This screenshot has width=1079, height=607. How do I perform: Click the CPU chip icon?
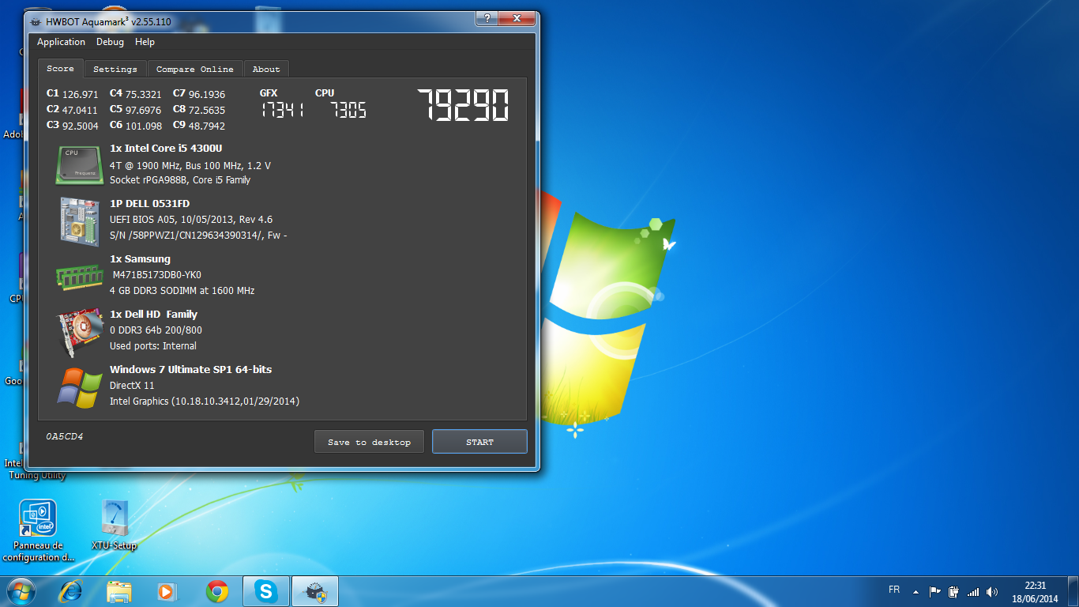tap(80, 164)
